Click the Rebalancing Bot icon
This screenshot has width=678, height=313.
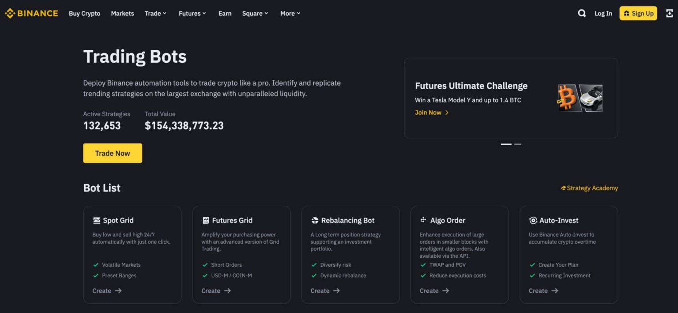pos(314,220)
